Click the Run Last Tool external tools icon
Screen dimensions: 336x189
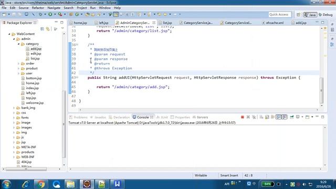coord(60,14)
